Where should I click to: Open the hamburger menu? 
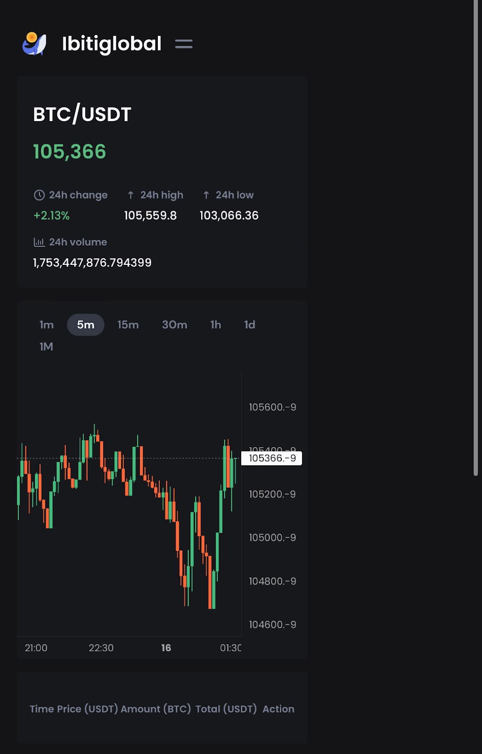[184, 44]
